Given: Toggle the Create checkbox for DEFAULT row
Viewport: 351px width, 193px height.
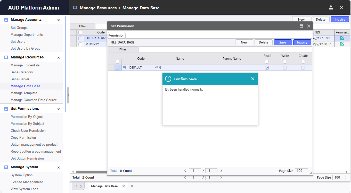Looking at the screenshot, I should click(303, 68).
